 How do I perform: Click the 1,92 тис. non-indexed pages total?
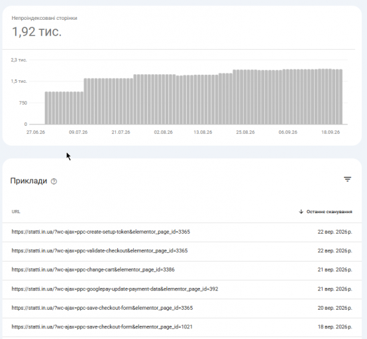(36, 32)
